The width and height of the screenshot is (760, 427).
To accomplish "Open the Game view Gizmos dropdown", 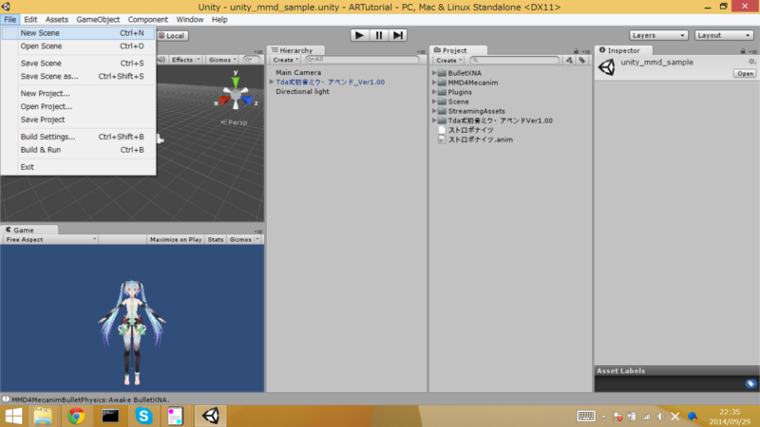I will coord(243,240).
